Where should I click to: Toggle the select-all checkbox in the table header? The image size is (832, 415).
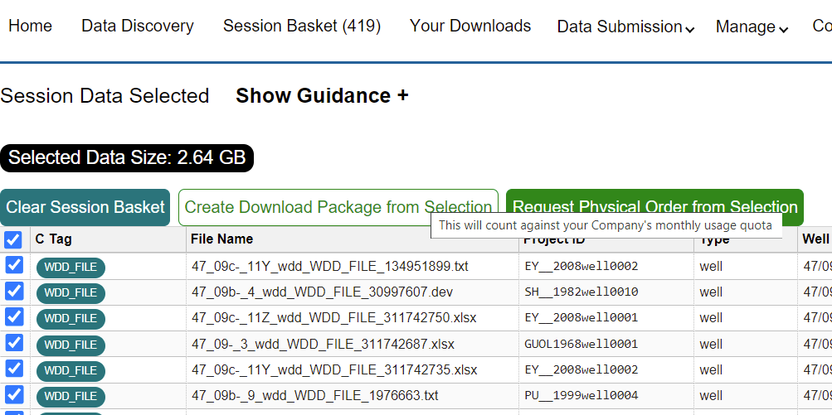click(x=13, y=239)
